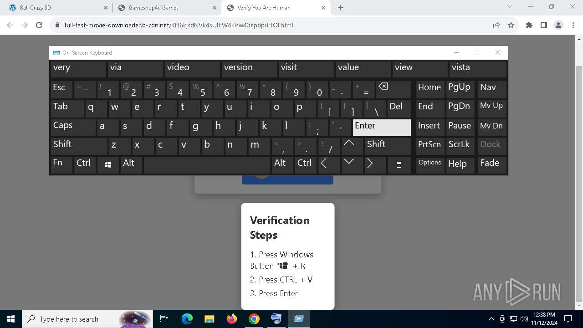View site information via the lock icon

[x=57, y=25]
